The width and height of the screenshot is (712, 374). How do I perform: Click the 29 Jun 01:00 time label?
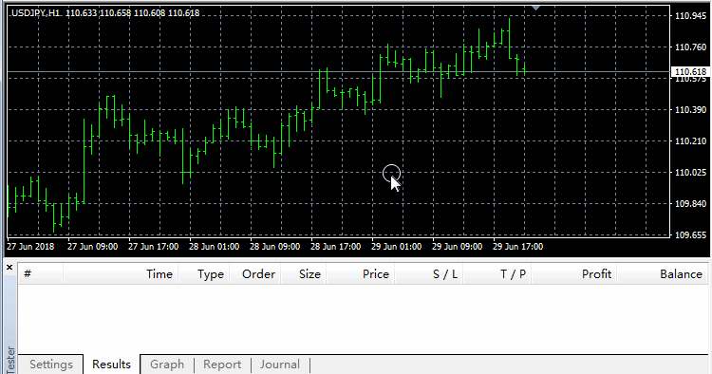pyautogui.click(x=397, y=247)
